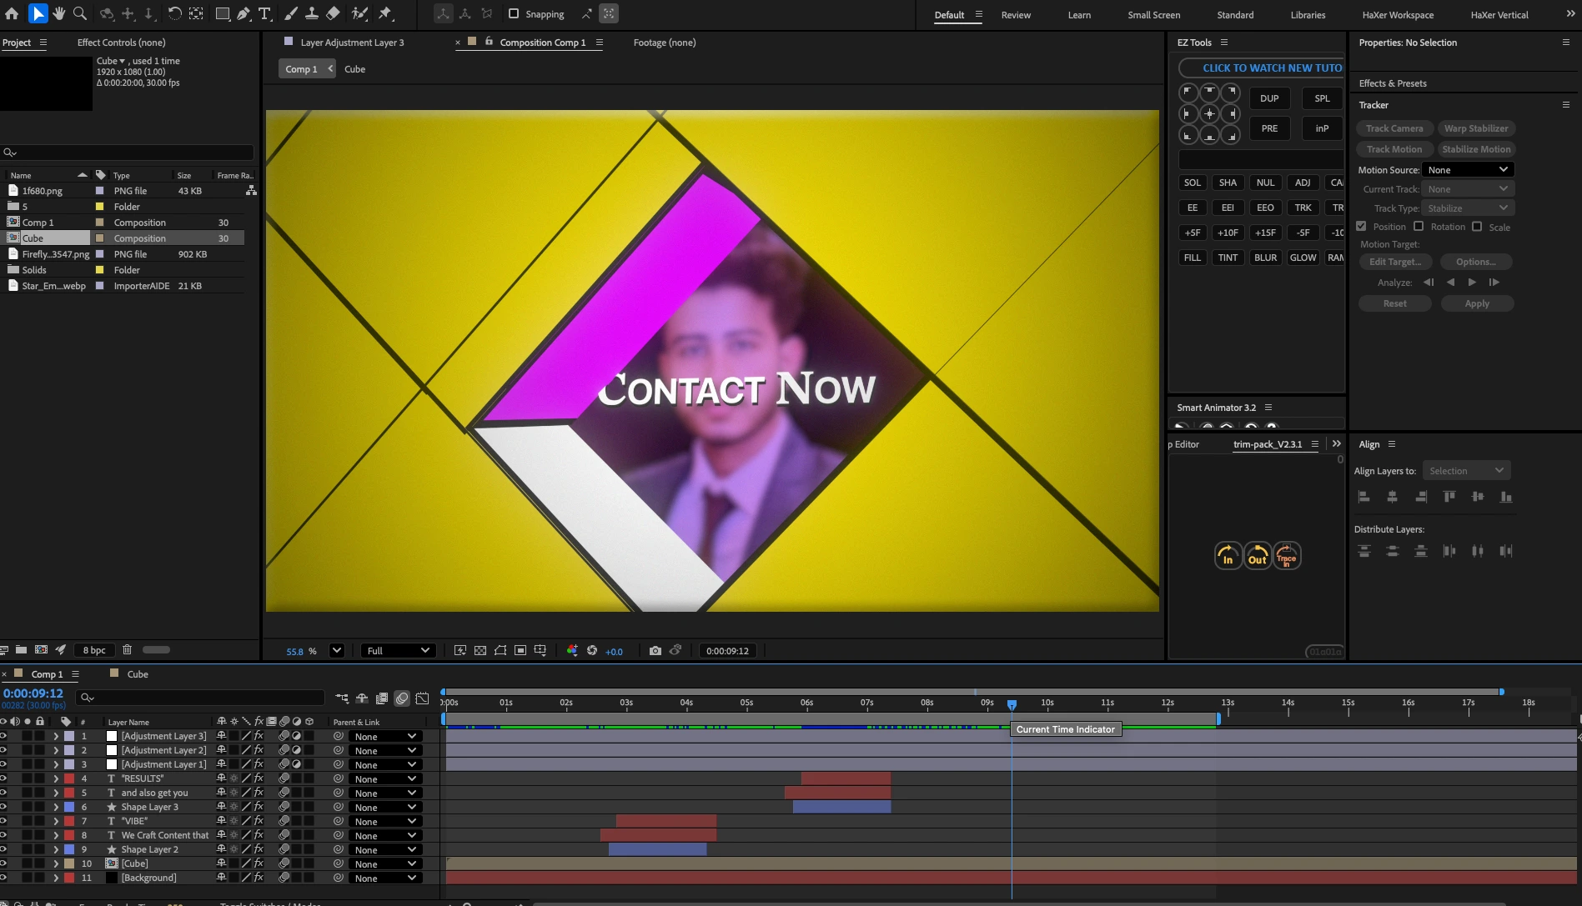This screenshot has width=1582, height=906.
Task: Enable Rotation tracking in the Tracker panel
Action: pyautogui.click(x=1419, y=226)
